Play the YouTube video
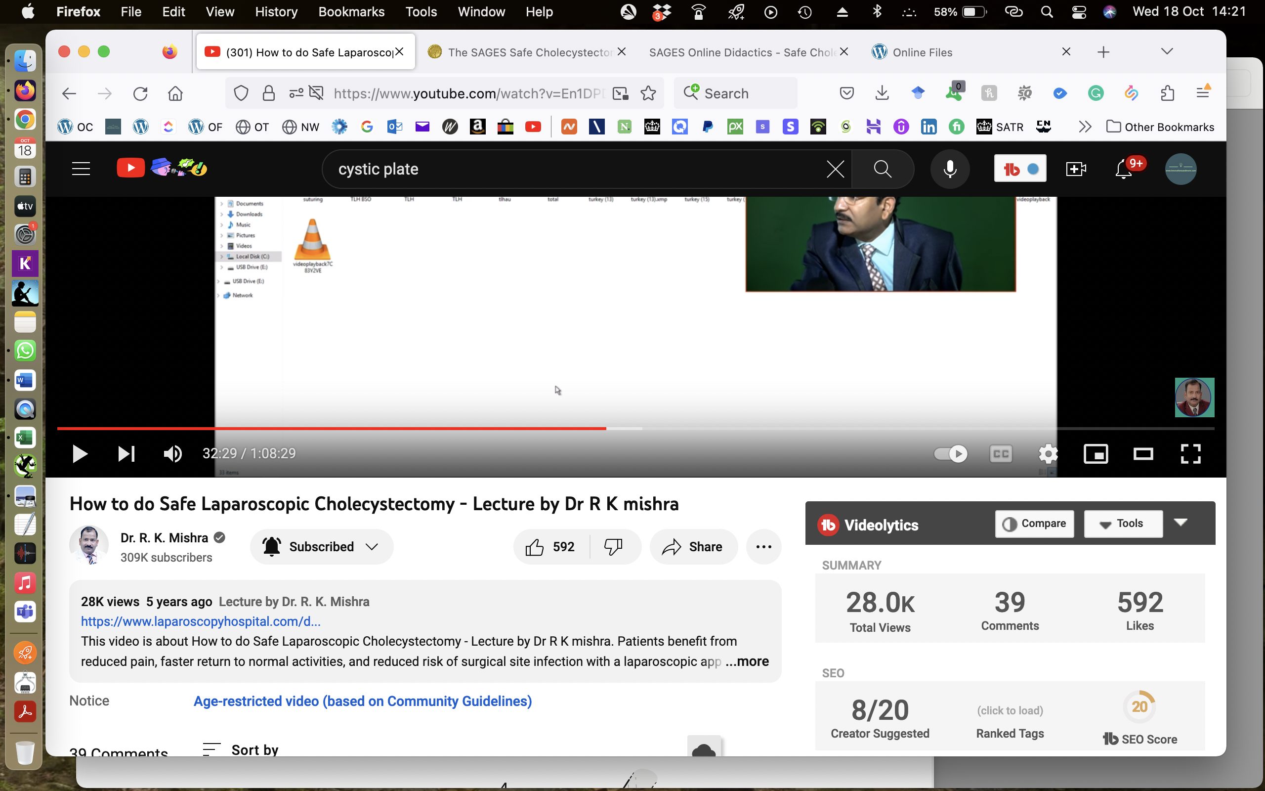The image size is (1265, 791). (x=80, y=453)
